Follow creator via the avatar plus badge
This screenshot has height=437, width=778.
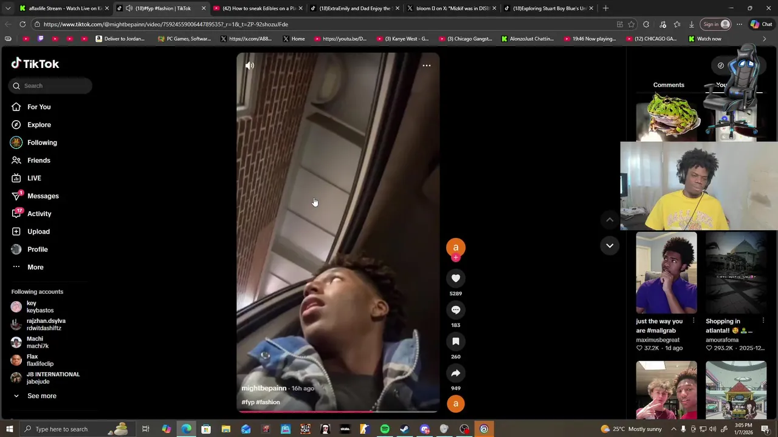click(456, 258)
